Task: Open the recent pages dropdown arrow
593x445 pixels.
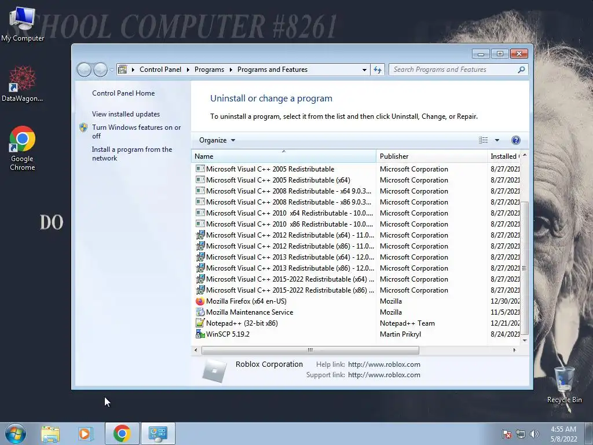Action: coord(112,70)
